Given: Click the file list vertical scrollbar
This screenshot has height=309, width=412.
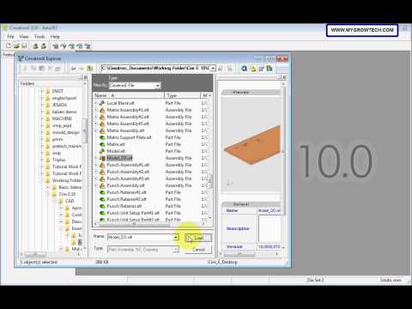Looking at the screenshot, I should click(210, 159).
